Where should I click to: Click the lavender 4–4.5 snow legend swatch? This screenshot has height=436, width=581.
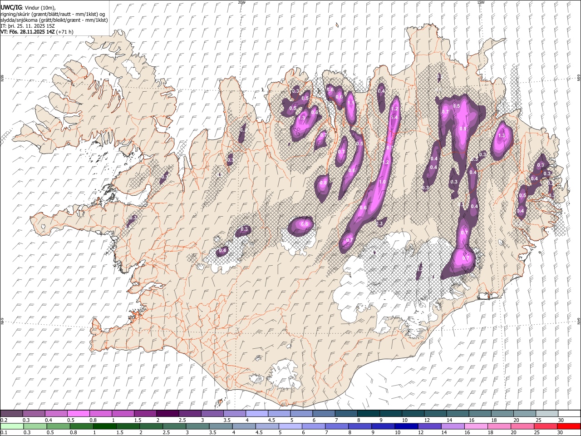pos(256,413)
